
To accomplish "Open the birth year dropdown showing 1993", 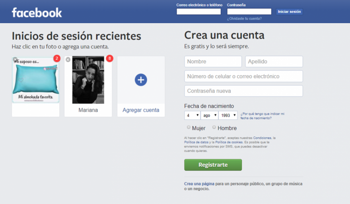I will point(228,115).
